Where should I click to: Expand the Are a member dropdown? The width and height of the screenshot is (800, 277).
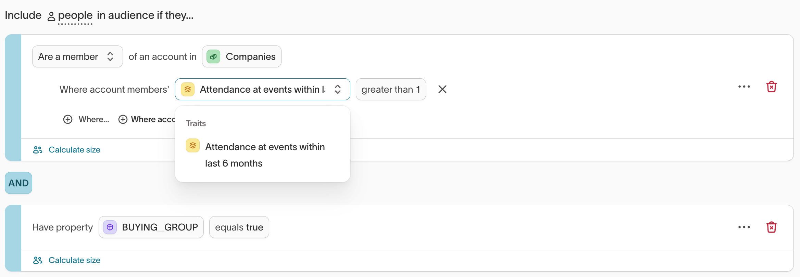pyautogui.click(x=77, y=57)
